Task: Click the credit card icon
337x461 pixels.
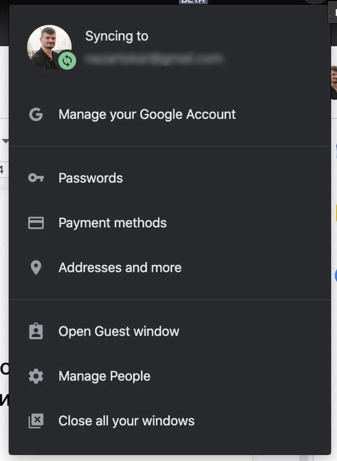Action: click(x=36, y=223)
